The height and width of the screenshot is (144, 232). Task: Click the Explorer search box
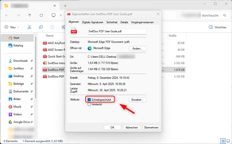[204, 15]
